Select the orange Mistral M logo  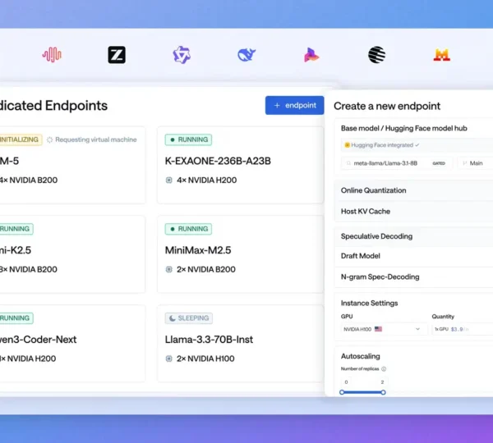pyautogui.click(x=442, y=55)
